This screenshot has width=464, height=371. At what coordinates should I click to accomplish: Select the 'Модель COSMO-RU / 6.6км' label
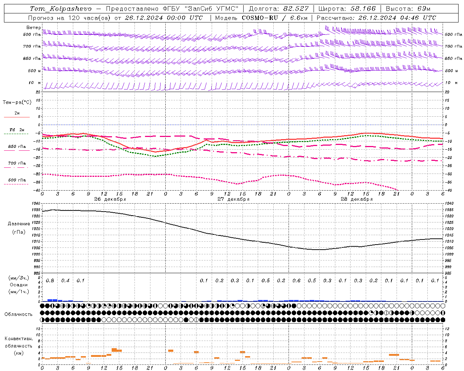(261, 18)
